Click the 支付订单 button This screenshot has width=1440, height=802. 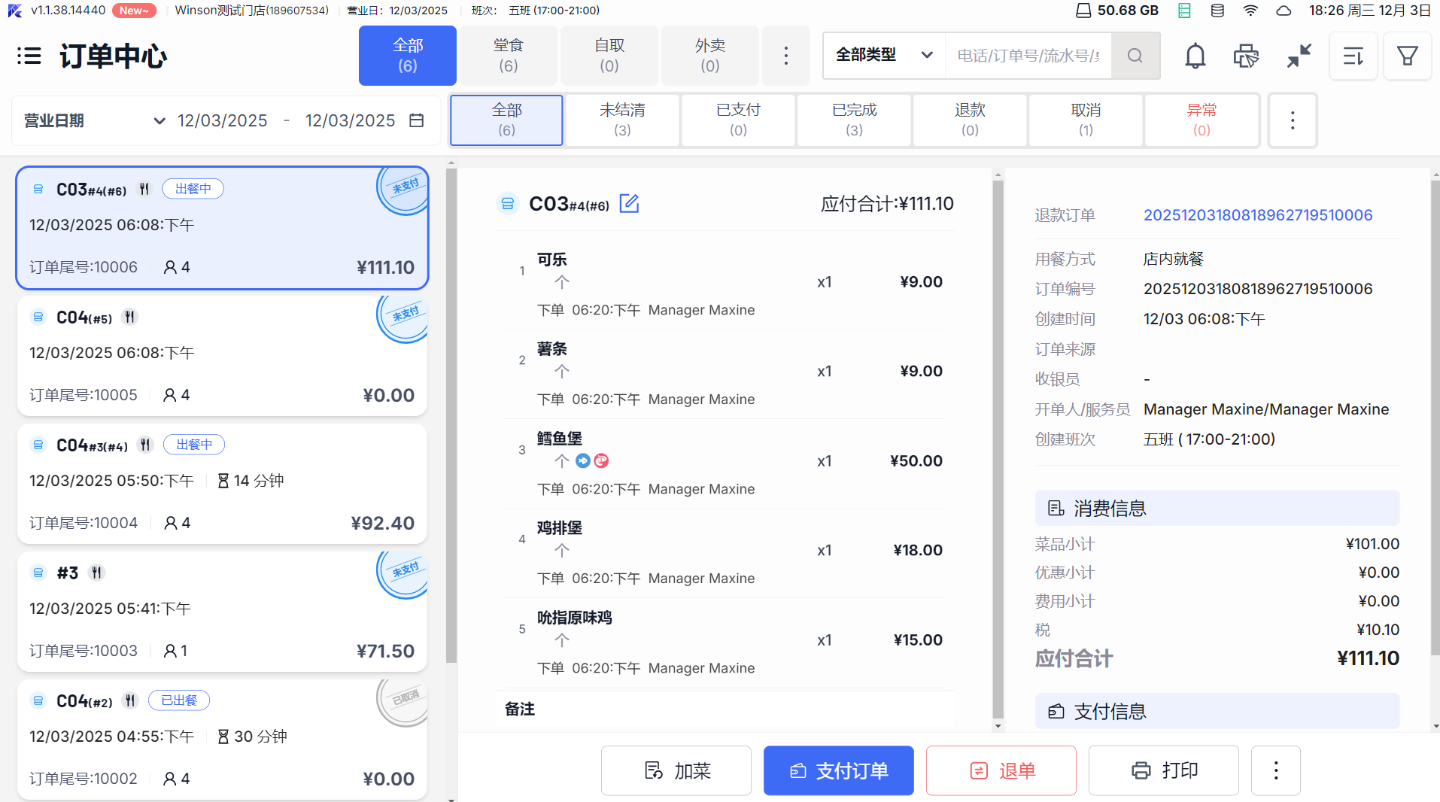tap(838, 770)
